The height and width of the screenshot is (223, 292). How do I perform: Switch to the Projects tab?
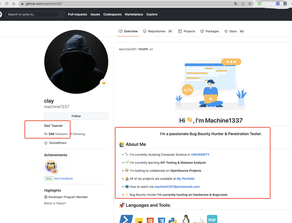click(187, 31)
